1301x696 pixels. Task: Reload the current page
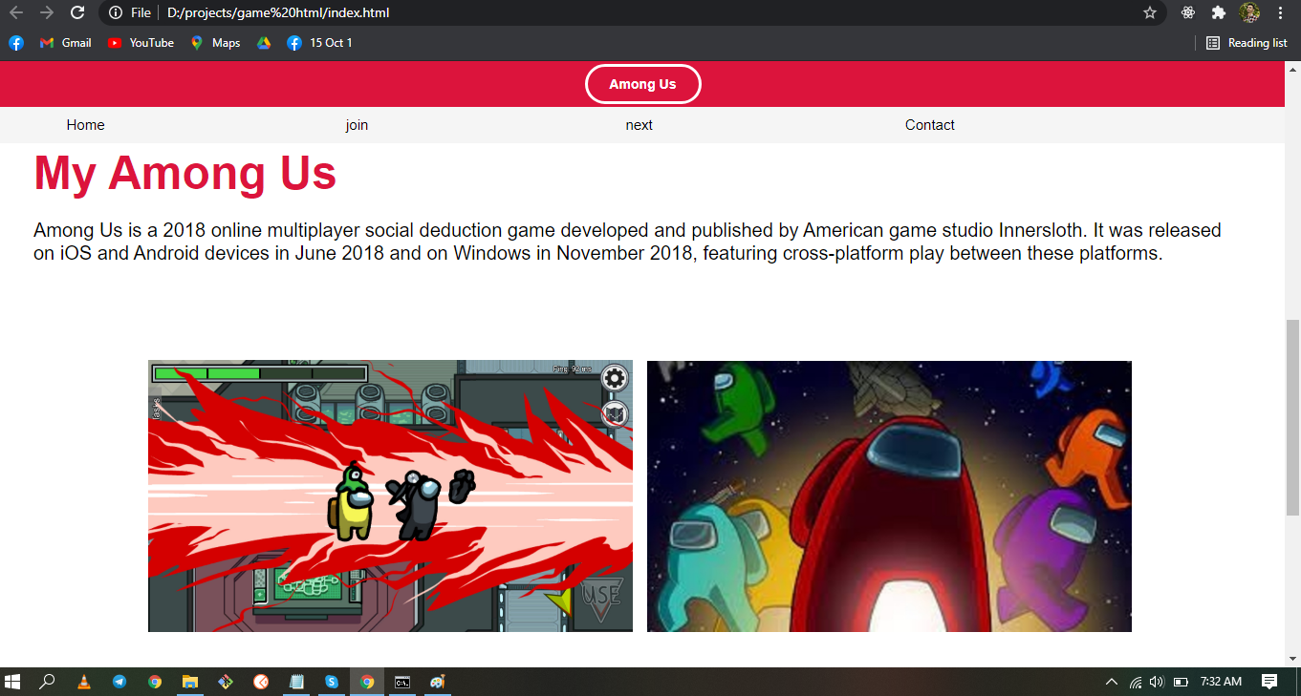[x=76, y=13]
